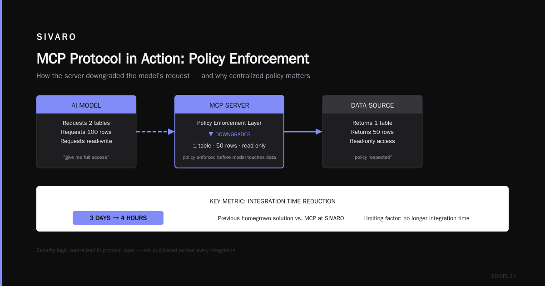Click "policy respected" quote
Screen dimensions: 545x286
[x=372, y=157]
